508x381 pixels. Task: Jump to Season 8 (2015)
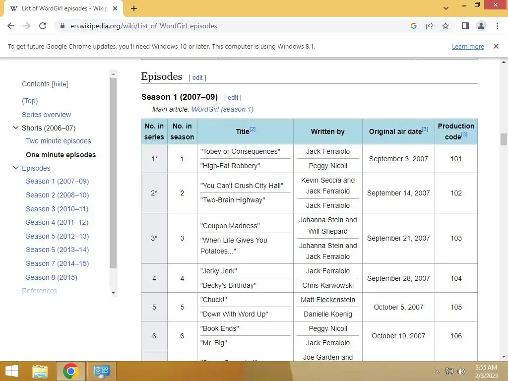tap(52, 277)
